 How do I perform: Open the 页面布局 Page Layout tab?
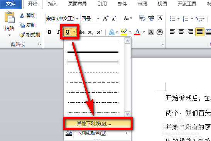click(78, 4)
